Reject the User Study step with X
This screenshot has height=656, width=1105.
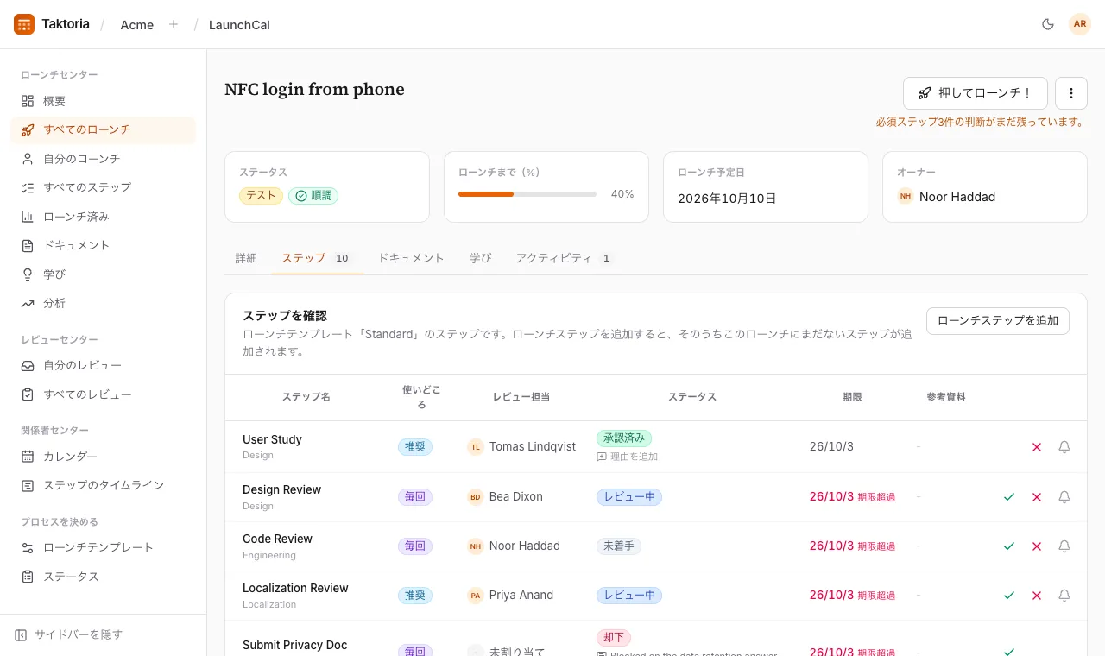(1037, 447)
